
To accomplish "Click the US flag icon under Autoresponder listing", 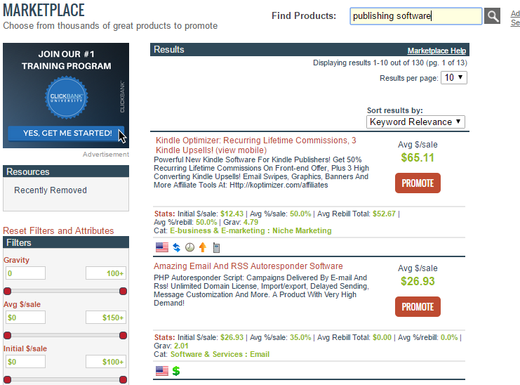I will [x=162, y=371].
